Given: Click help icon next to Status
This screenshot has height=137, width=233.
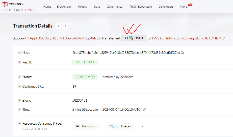Looking at the screenshot, I should point(19,77).
